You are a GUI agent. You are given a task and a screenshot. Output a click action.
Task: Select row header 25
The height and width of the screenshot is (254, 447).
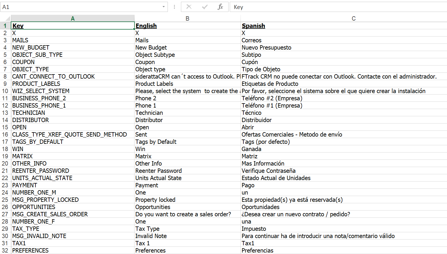coord(5,200)
